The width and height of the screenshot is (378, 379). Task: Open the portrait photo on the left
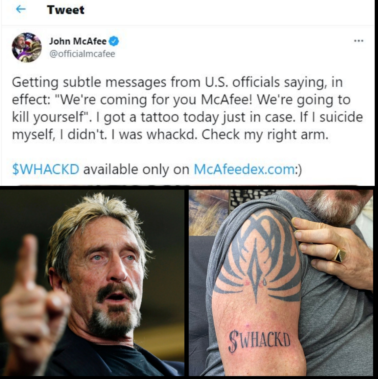92,283
